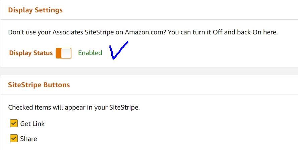
Task: Click the white knob of the toggle
Action: point(66,53)
